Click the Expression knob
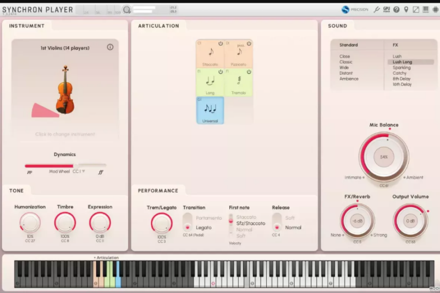Screen dimensions: 440x293 click(x=100, y=222)
